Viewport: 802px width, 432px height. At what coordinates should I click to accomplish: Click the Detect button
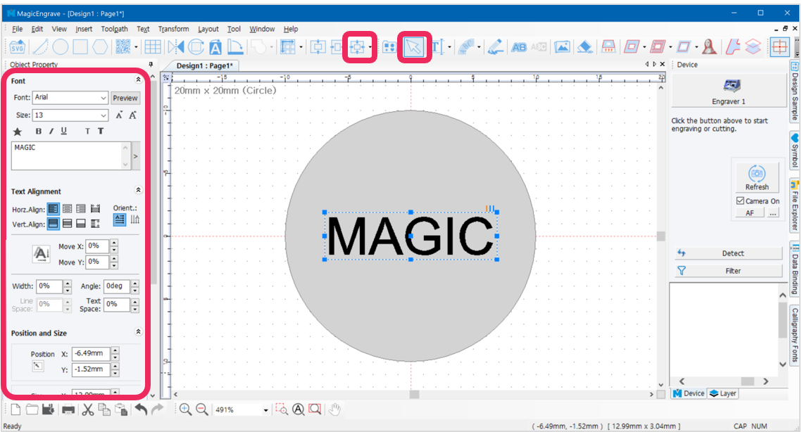point(728,253)
